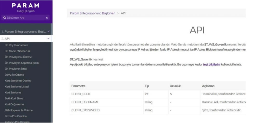Image resolution: width=257 pixels, height=123 pixels.
Task: Open Saklı Kart Silme page
Action: pos(14,98)
